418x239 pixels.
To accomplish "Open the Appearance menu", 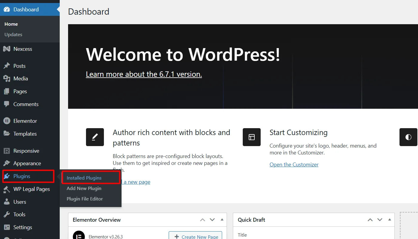I will 30,163.
